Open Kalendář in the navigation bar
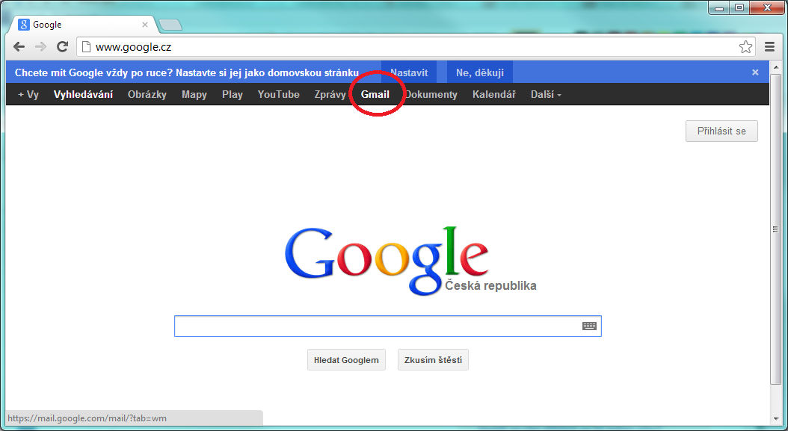788x431 pixels. pyautogui.click(x=494, y=94)
